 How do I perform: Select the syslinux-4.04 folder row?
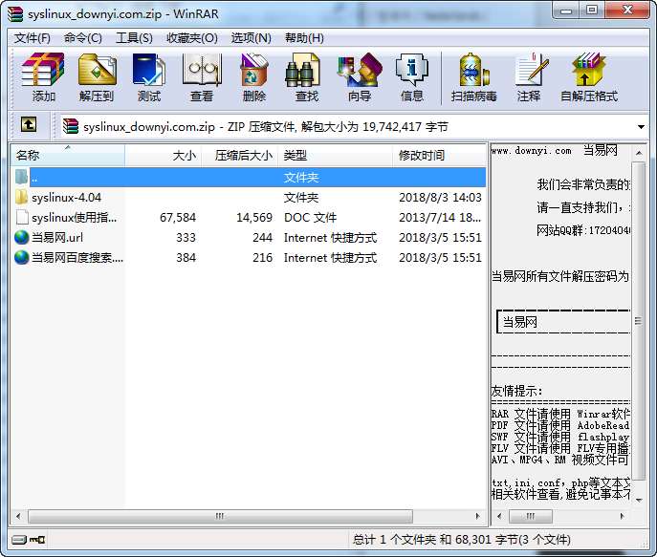click(249, 197)
